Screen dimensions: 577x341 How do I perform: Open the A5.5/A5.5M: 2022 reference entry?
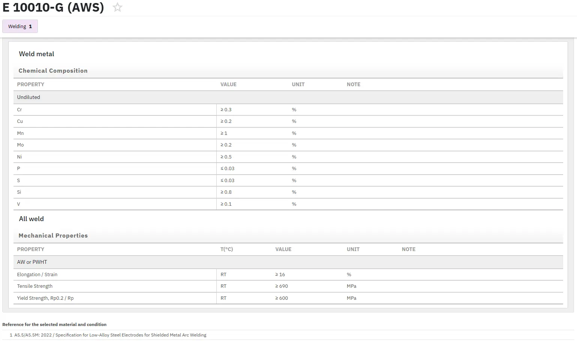click(110, 335)
